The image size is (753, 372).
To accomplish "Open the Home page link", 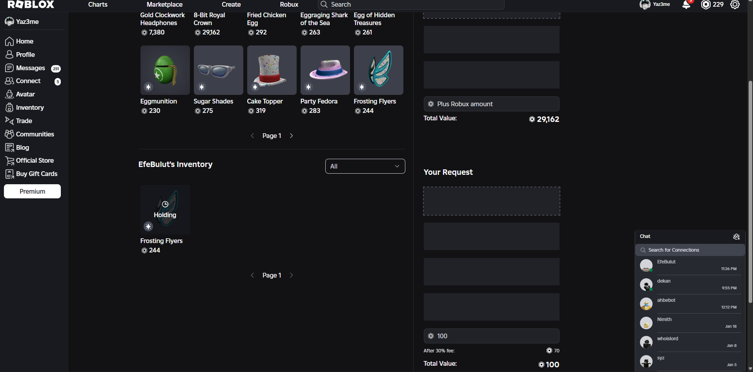I will pos(25,41).
